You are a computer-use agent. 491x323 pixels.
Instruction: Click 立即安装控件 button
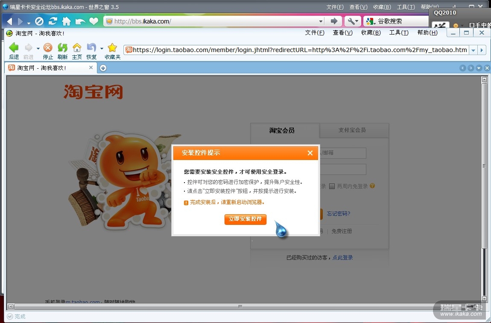[x=245, y=219]
